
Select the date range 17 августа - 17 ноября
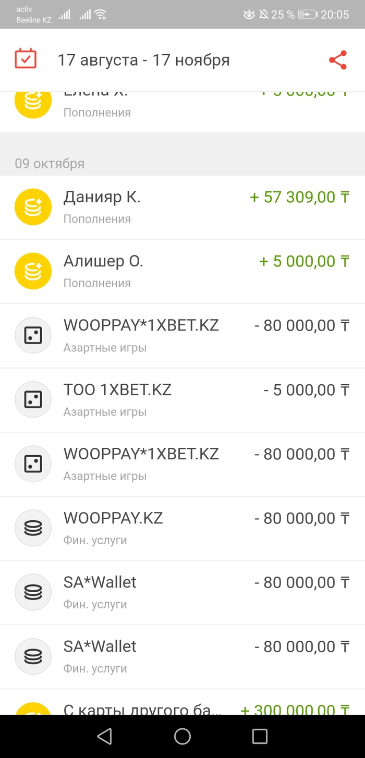[143, 60]
